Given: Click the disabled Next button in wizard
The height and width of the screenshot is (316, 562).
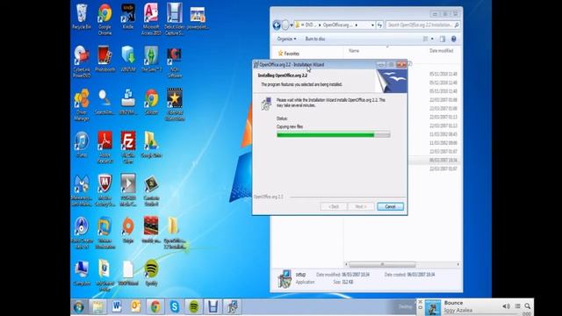Looking at the screenshot, I should (361, 207).
